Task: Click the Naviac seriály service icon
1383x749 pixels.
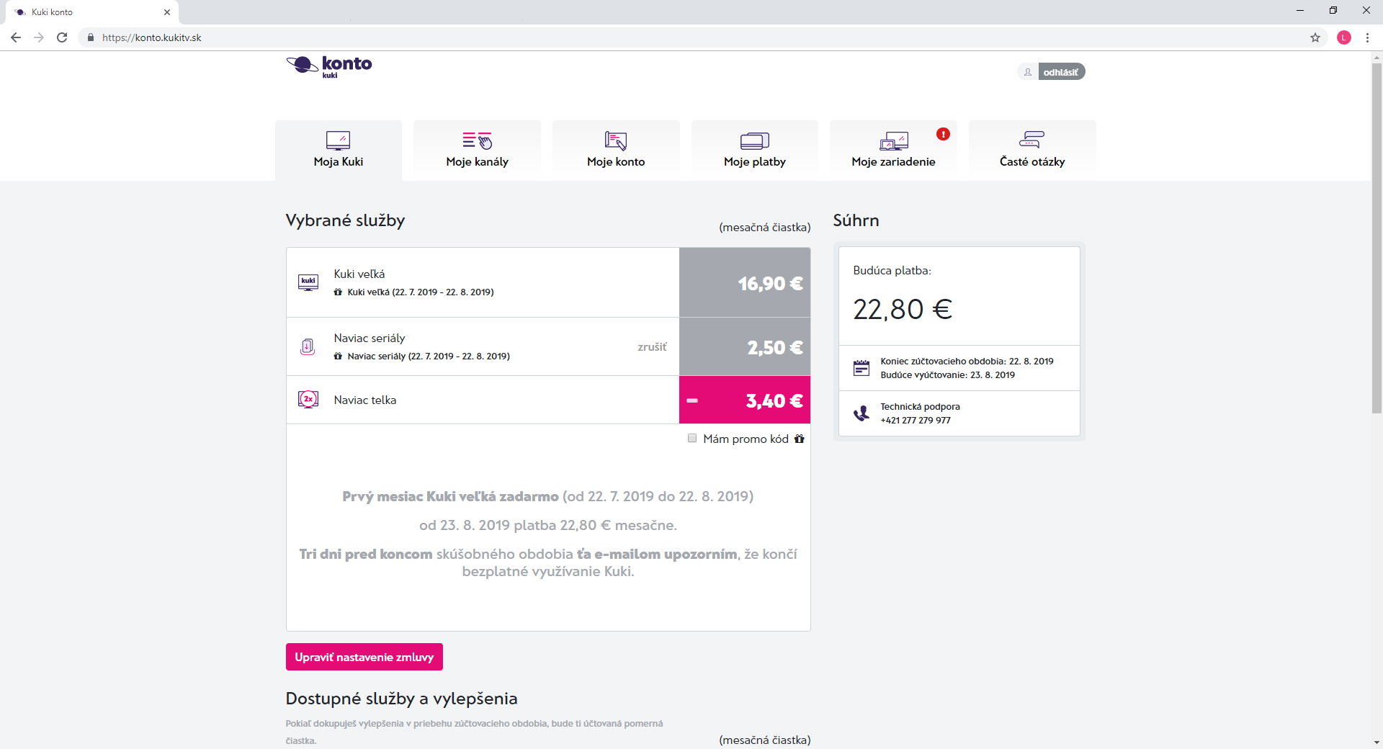Action: (x=308, y=347)
